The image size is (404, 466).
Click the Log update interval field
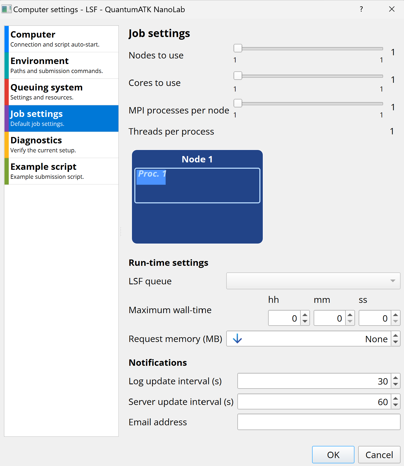[x=314, y=381]
